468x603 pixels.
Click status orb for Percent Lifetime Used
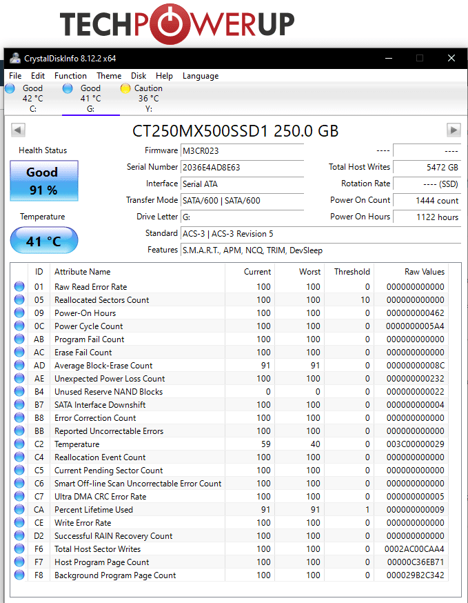point(19,509)
